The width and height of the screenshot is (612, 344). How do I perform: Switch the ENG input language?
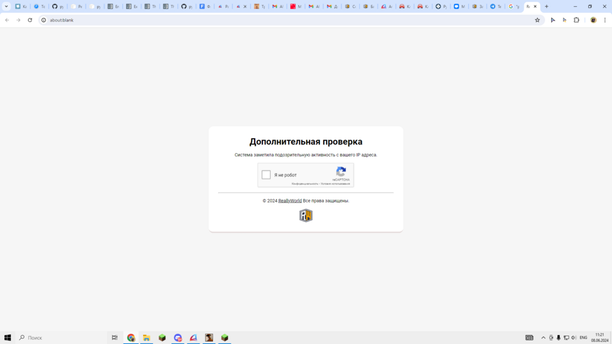pos(583,337)
